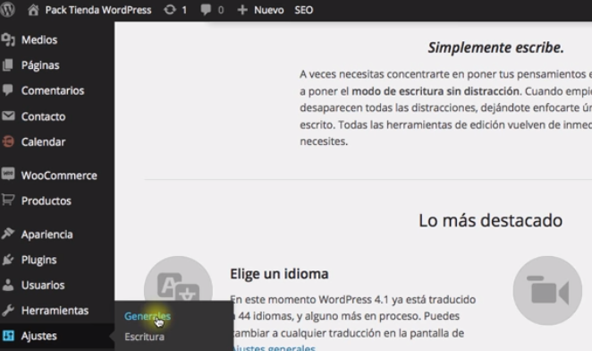Click the Herramientas wrench icon
This screenshot has height=351, width=592.
(x=8, y=310)
